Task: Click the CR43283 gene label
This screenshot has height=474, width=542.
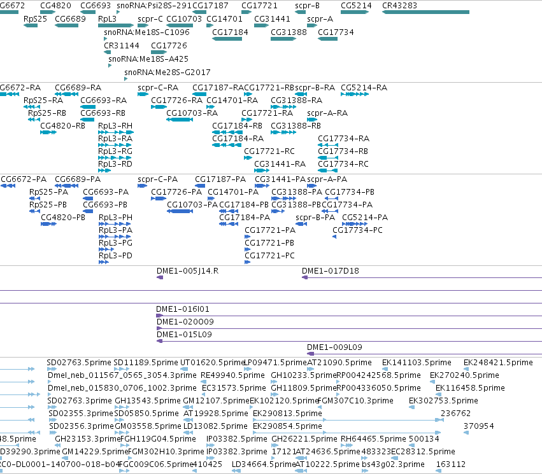Action: click(399, 6)
